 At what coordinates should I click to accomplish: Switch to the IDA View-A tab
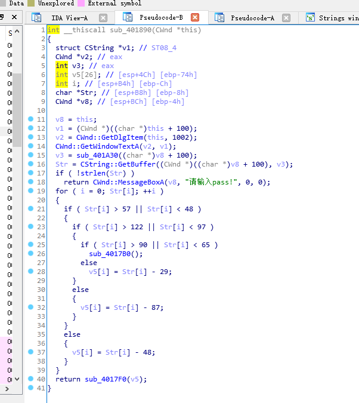pos(69,18)
